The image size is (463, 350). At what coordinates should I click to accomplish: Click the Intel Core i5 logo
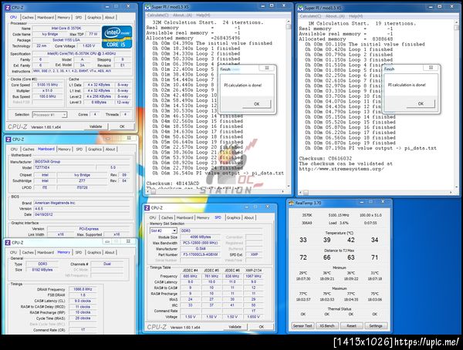click(117, 37)
